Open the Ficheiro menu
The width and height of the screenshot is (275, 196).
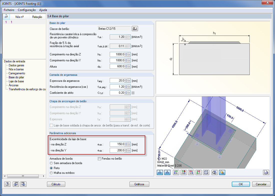pos(9,10)
